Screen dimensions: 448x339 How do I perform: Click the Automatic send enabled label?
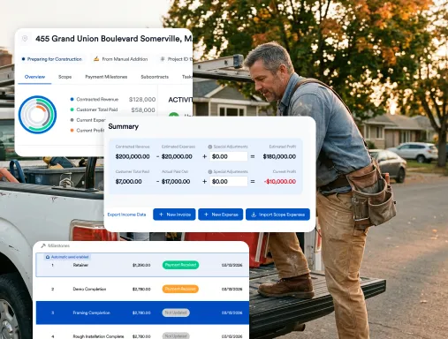pyautogui.click(x=70, y=257)
